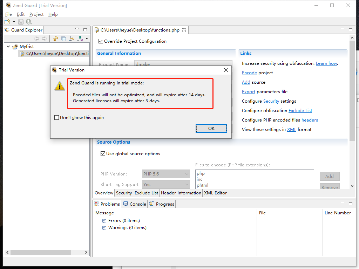Image resolution: width=359 pixels, height=269 pixels.
Task: Toggle Use global source options checkbox
Action: (x=103, y=153)
